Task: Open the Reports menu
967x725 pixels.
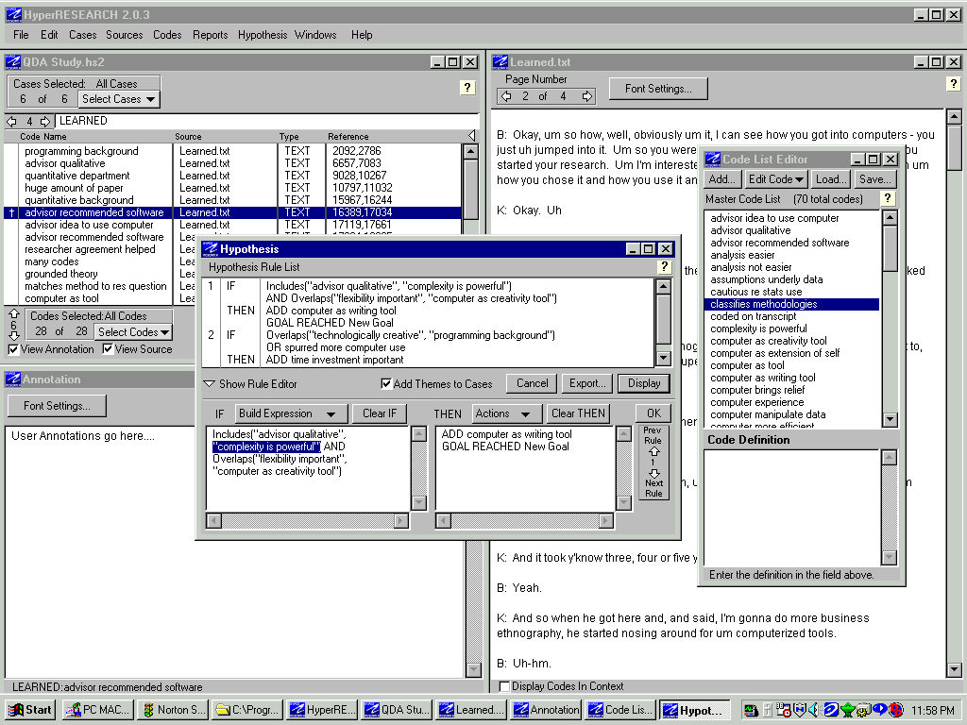Action: [211, 35]
